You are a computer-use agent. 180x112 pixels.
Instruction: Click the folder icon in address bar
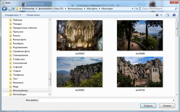point(17,9)
